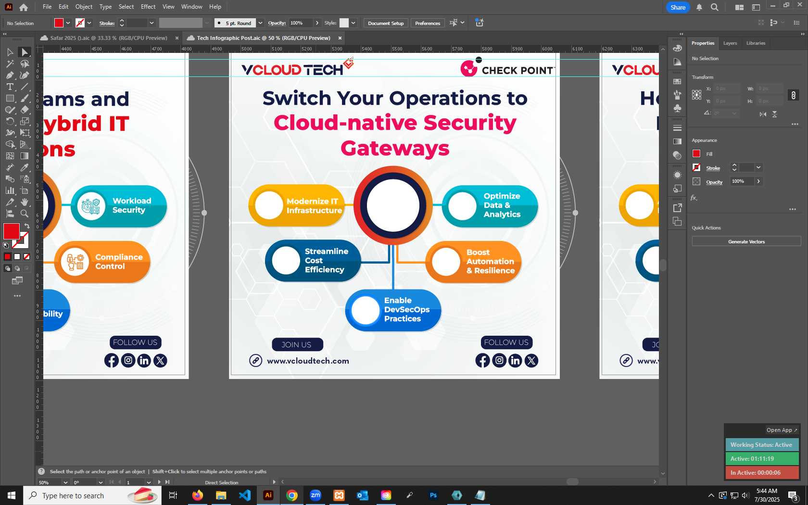Pick the Magic Wand tool
Screen dimensions: 808x505
coord(10,63)
